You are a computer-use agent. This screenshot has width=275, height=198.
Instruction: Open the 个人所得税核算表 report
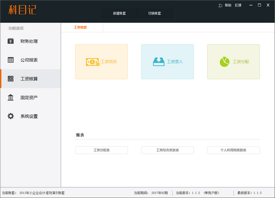click(x=233, y=150)
